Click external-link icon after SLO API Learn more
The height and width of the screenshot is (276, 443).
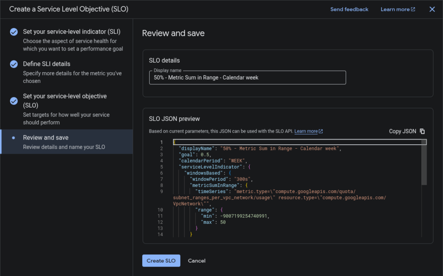click(321, 131)
